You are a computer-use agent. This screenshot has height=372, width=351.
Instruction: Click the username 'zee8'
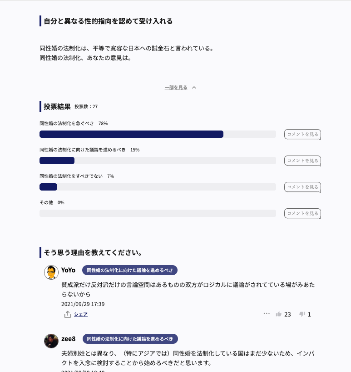(x=68, y=339)
